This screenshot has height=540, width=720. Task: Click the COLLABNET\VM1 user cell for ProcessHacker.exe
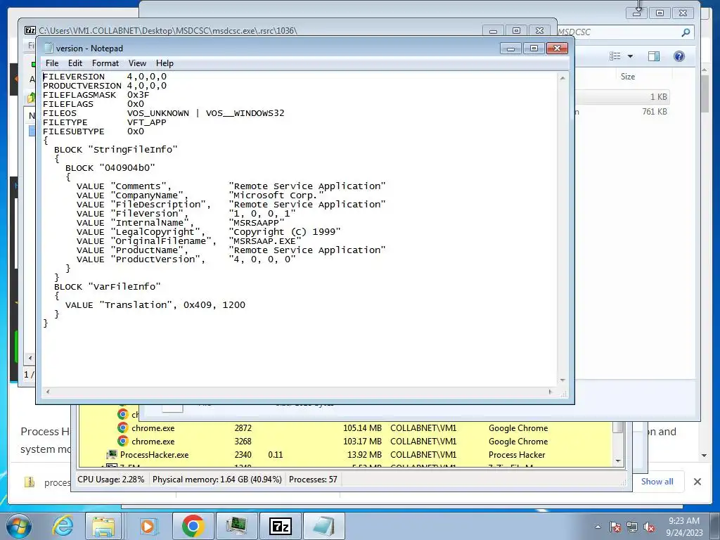(423, 455)
